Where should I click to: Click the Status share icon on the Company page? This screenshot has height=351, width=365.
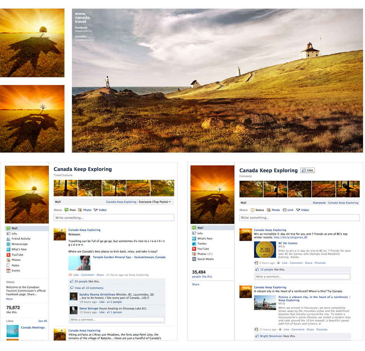252,210
